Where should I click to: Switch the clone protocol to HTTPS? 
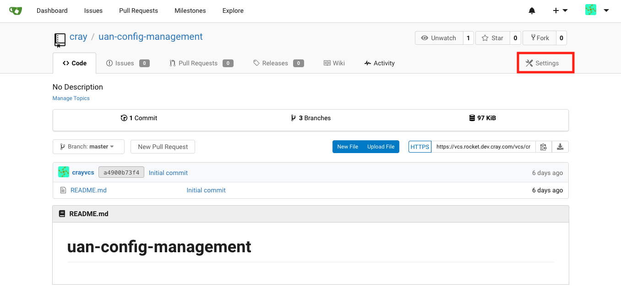(419, 147)
